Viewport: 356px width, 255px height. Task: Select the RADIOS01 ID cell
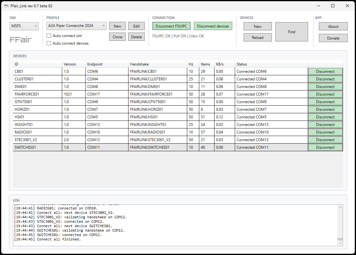point(37,132)
